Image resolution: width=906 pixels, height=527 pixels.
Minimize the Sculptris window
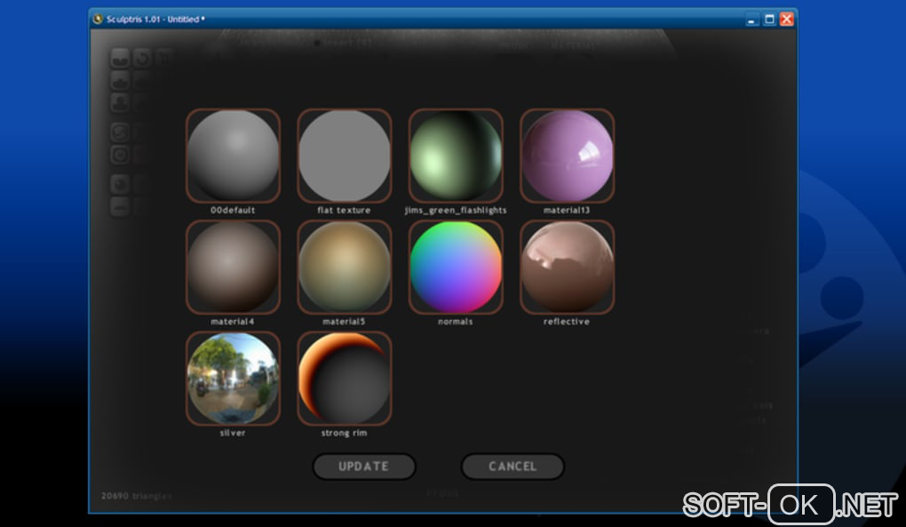(751, 19)
